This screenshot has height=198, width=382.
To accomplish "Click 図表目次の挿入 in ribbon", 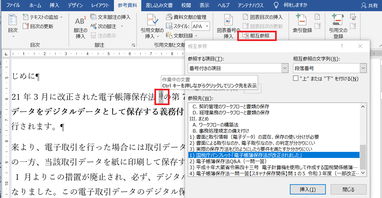I will pyautogui.click(x=263, y=17).
